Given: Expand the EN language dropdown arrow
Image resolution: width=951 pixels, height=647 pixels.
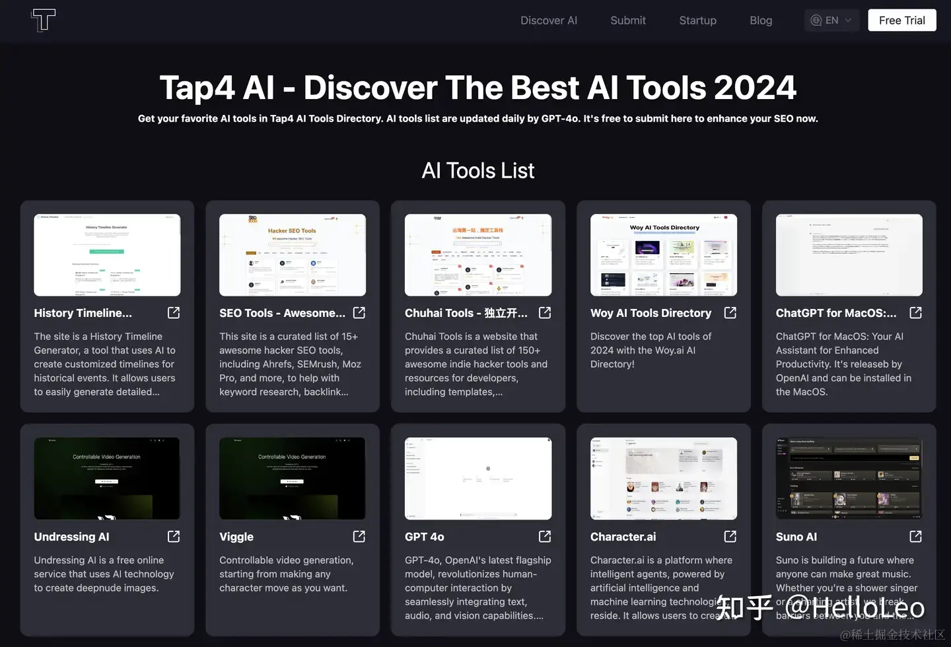Looking at the screenshot, I should point(849,20).
